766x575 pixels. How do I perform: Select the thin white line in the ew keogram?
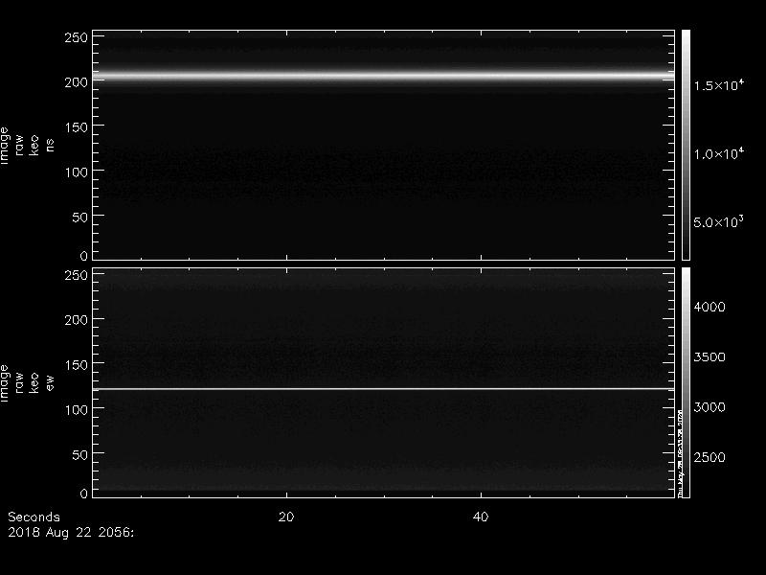pyautogui.click(x=384, y=389)
